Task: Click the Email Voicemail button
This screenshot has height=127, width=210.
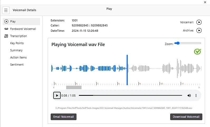Action: (x=64, y=117)
